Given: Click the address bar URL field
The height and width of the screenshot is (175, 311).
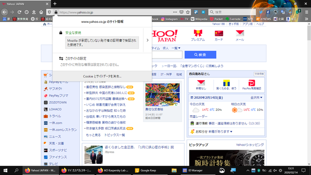Looking at the screenshot, I should pyautogui.click(x=115, y=12).
